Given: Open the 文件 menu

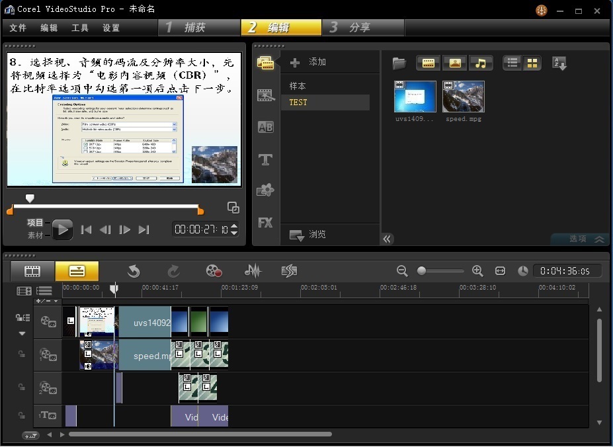Looking at the screenshot, I should [x=18, y=28].
